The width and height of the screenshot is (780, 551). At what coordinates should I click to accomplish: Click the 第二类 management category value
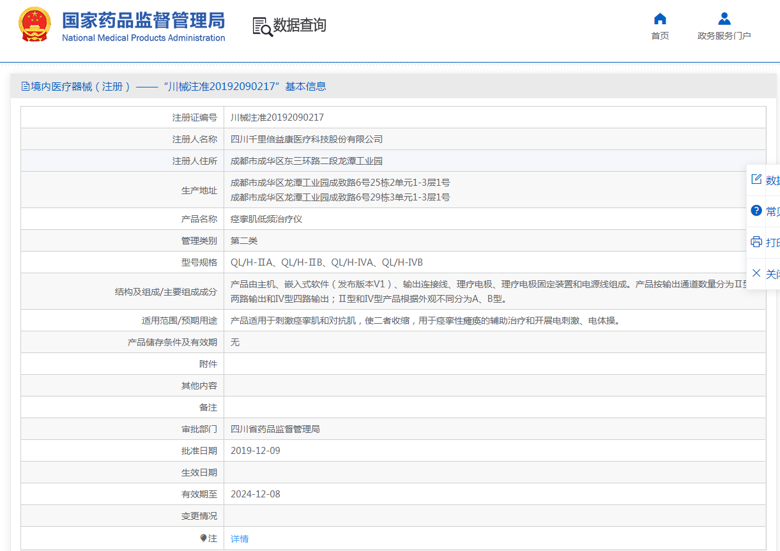244,241
